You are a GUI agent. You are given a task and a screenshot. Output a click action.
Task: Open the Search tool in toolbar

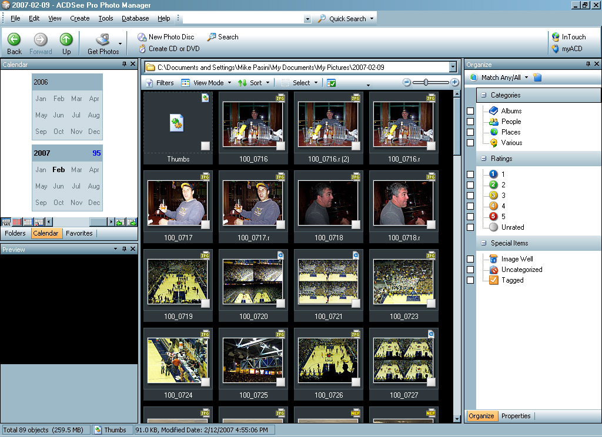coord(212,37)
